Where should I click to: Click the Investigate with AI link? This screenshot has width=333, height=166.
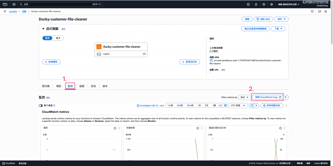(x=150, y=106)
